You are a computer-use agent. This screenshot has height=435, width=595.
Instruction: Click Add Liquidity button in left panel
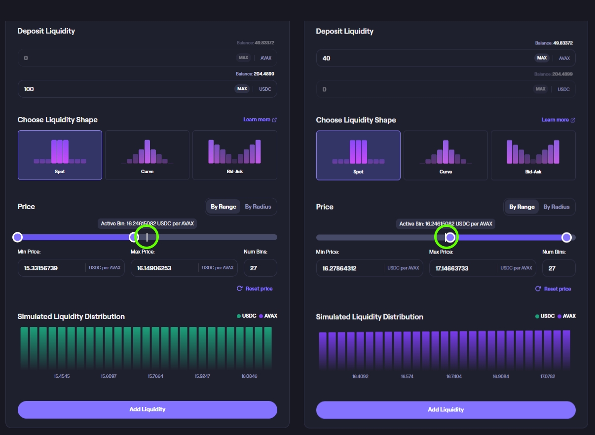(147, 409)
